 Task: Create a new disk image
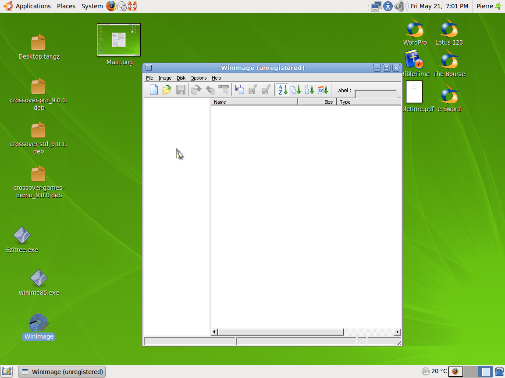(153, 90)
